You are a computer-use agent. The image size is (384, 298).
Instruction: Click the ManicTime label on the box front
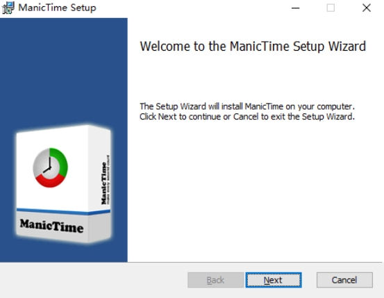tap(51, 226)
